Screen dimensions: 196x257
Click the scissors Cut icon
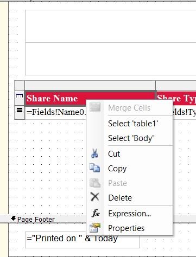[94, 153]
